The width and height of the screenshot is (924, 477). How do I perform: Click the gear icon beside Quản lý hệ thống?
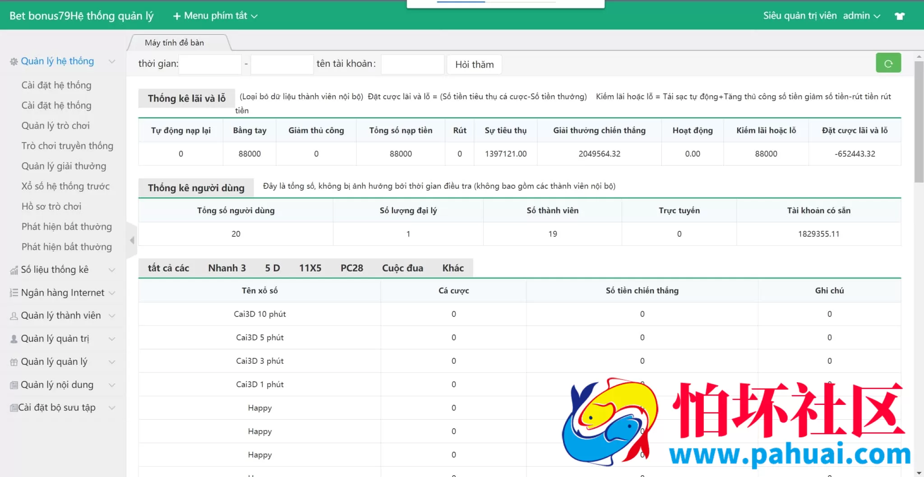coord(14,61)
